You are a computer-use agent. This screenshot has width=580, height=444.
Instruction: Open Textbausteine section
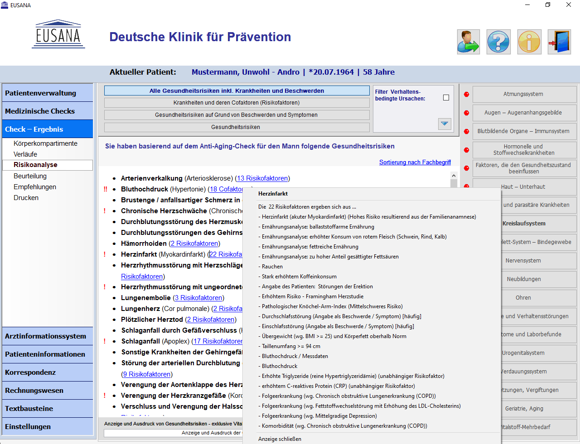[48, 408]
